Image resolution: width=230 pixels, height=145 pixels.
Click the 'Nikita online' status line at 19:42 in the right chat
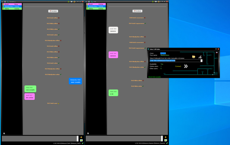[137, 86]
